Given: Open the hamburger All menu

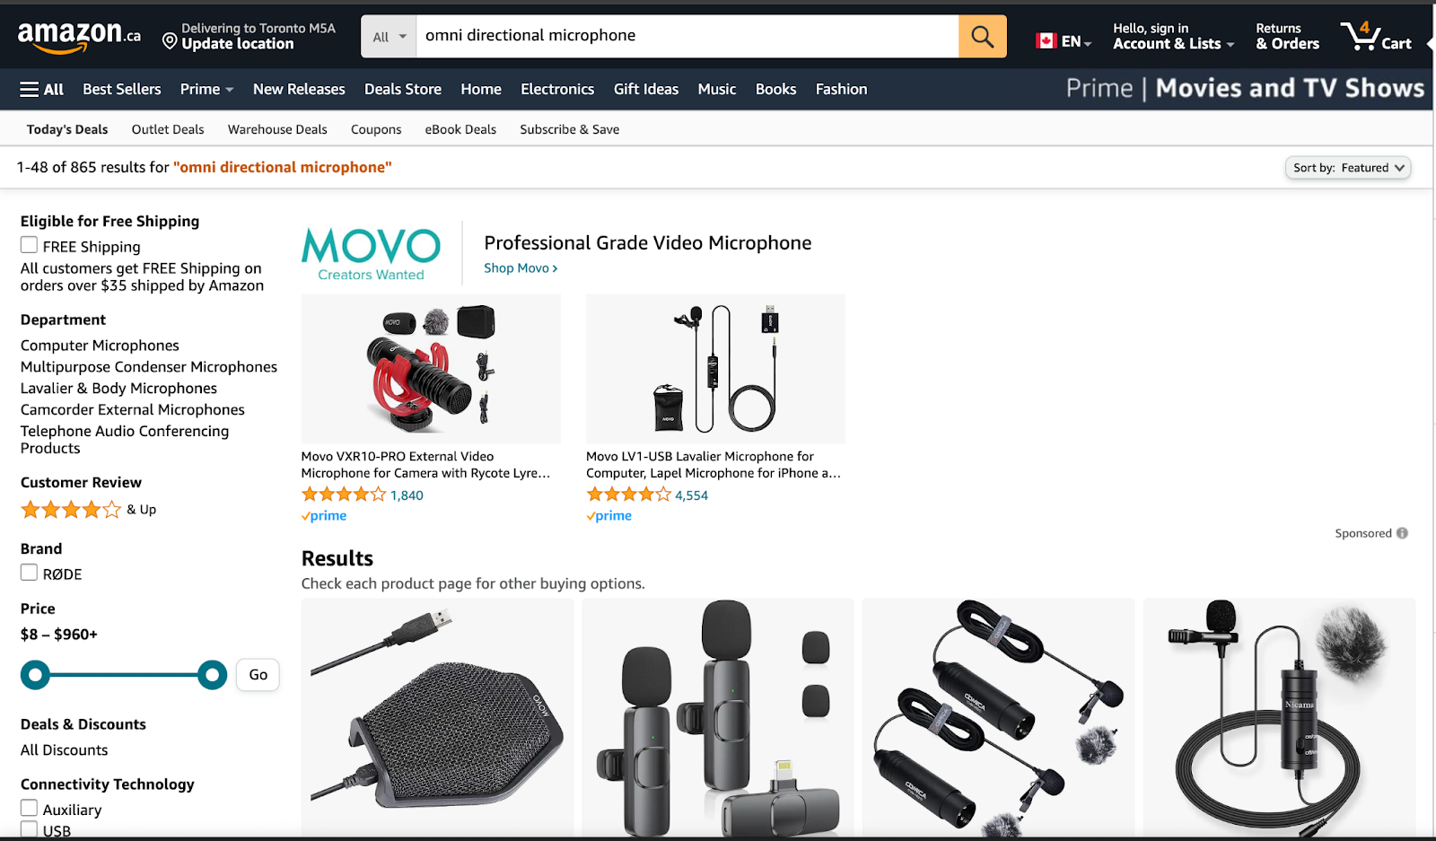Looking at the screenshot, I should 41,89.
